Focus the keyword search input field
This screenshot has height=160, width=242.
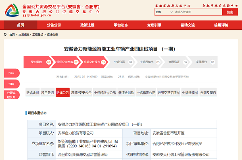(x=198, y=12)
